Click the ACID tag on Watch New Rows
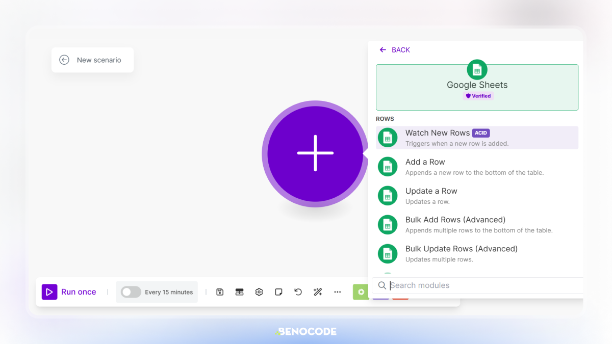The width and height of the screenshot is (612, 344). pyautogui.click(x=481, y=133)
